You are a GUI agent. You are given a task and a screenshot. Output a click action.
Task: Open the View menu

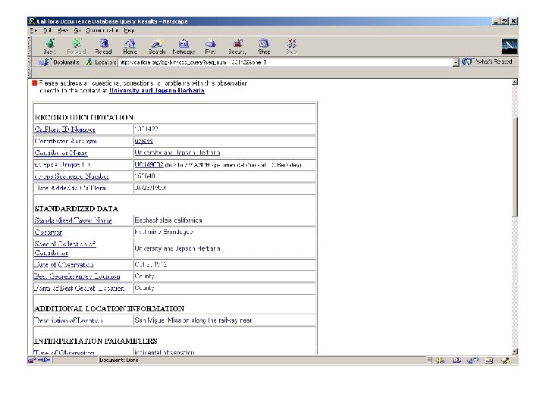coord(63,30)
